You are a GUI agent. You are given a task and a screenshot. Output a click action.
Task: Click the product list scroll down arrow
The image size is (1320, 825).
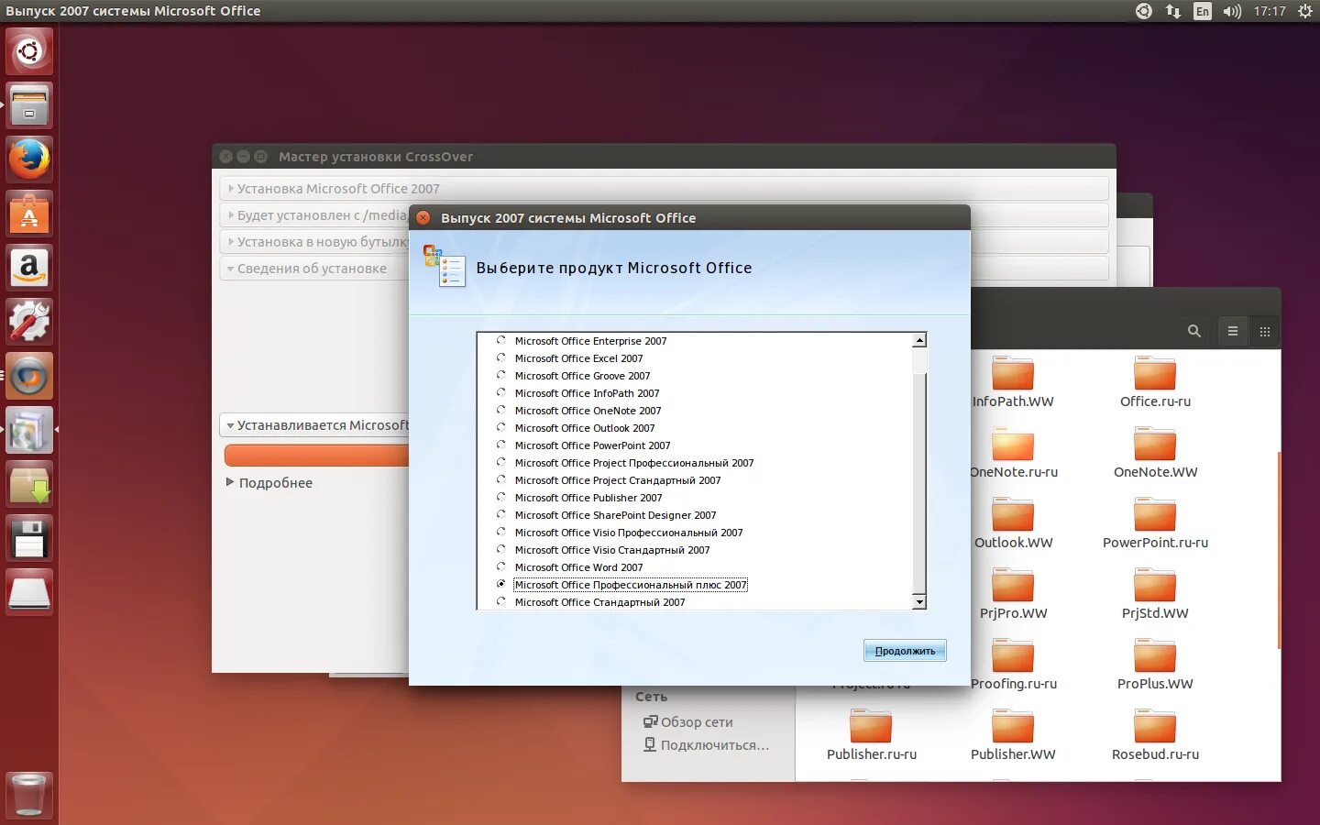pyautogui.click(x=919, y=601)
